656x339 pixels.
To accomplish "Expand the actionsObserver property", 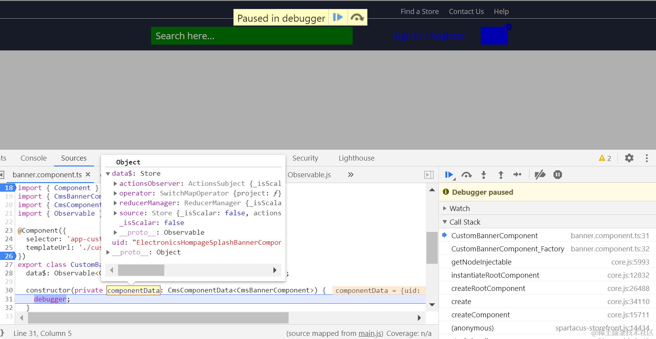I will click(115, 183).
